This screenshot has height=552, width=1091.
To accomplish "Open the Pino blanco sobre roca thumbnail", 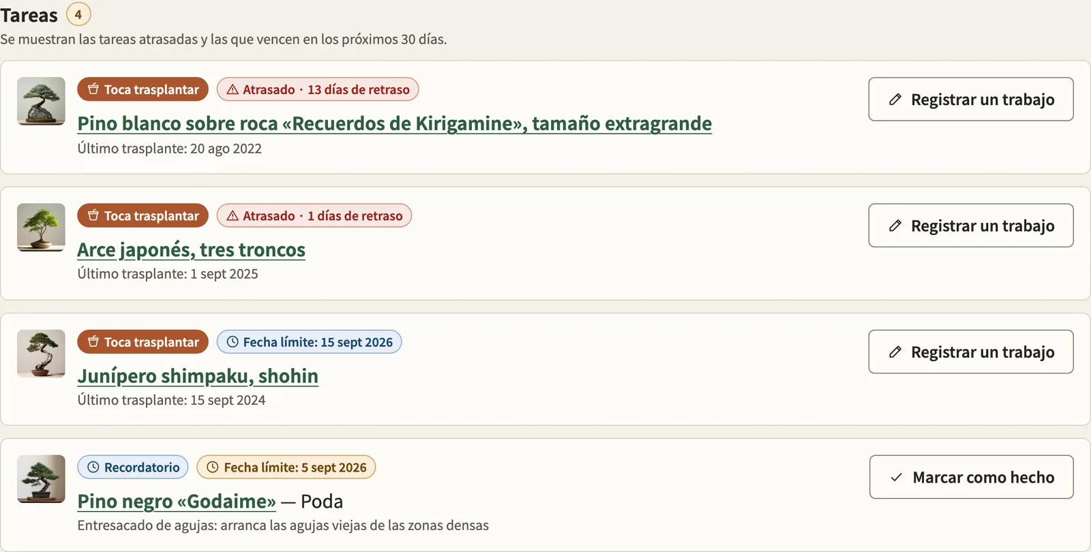I will 41,101.
